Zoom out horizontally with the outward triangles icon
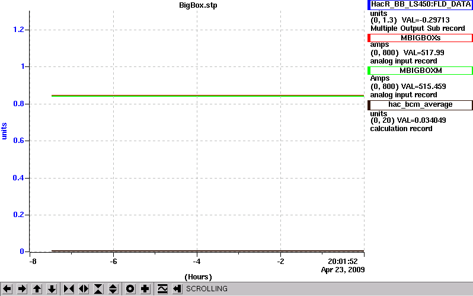Image resolution: width=473 pixels, height=296 pixels. coord(84,289)
